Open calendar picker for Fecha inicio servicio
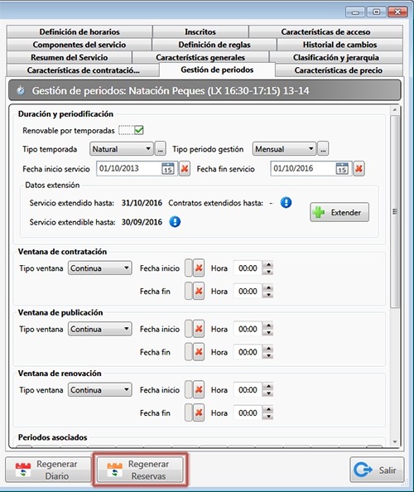 click(168, 169)
